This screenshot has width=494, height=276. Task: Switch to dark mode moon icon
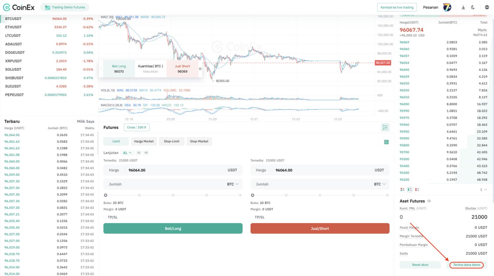pos(473,7)
